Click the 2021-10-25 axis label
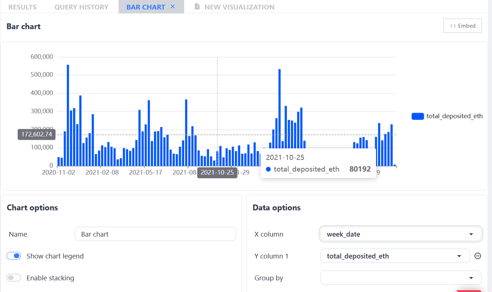The width and height of the screenshot is (492, 292). point(217,172)
